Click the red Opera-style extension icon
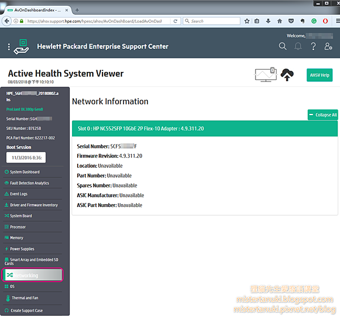Image resolution: width=340 pixels, height=318 pixels. tap(325, 21)
